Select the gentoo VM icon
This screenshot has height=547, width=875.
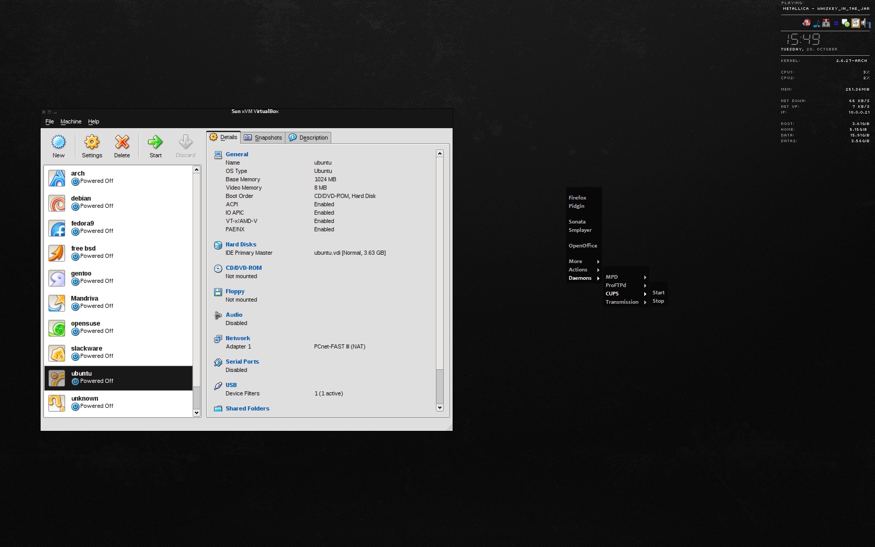point(57,278)
